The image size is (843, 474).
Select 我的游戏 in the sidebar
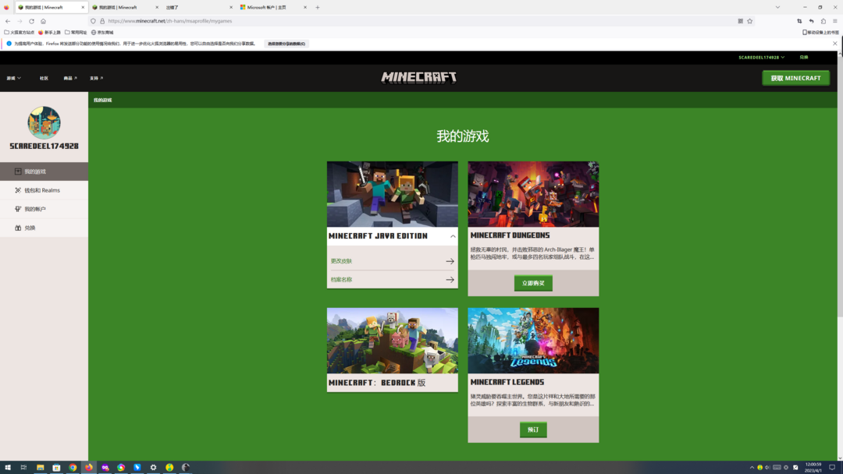coord(44,172)
